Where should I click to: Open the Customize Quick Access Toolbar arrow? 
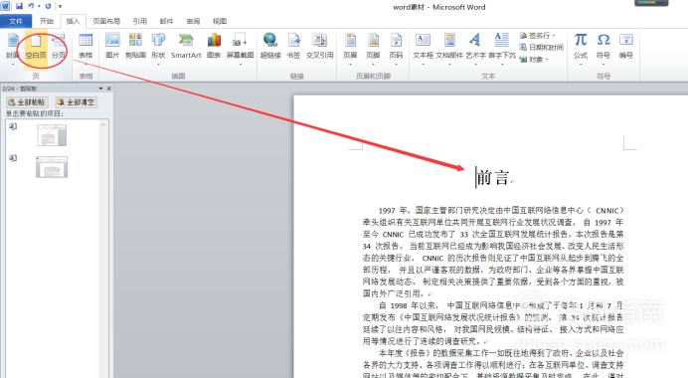click(x=60, y=7)
